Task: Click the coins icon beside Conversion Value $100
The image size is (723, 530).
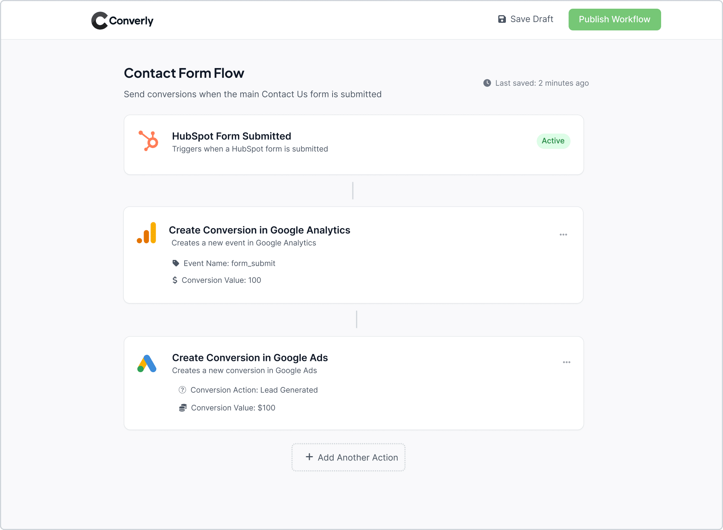Action: pyautogui.click(x=183, y=408)
